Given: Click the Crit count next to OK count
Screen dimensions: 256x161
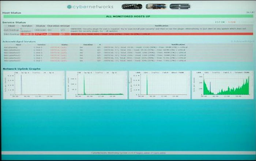Looking at the screenshot, I should coord(232,22).
